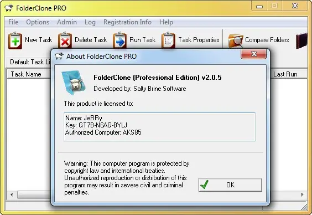The height and width of the screenshot is (215, 312).
Task: Open the Registration Info menu
Action: click(127, 22)
